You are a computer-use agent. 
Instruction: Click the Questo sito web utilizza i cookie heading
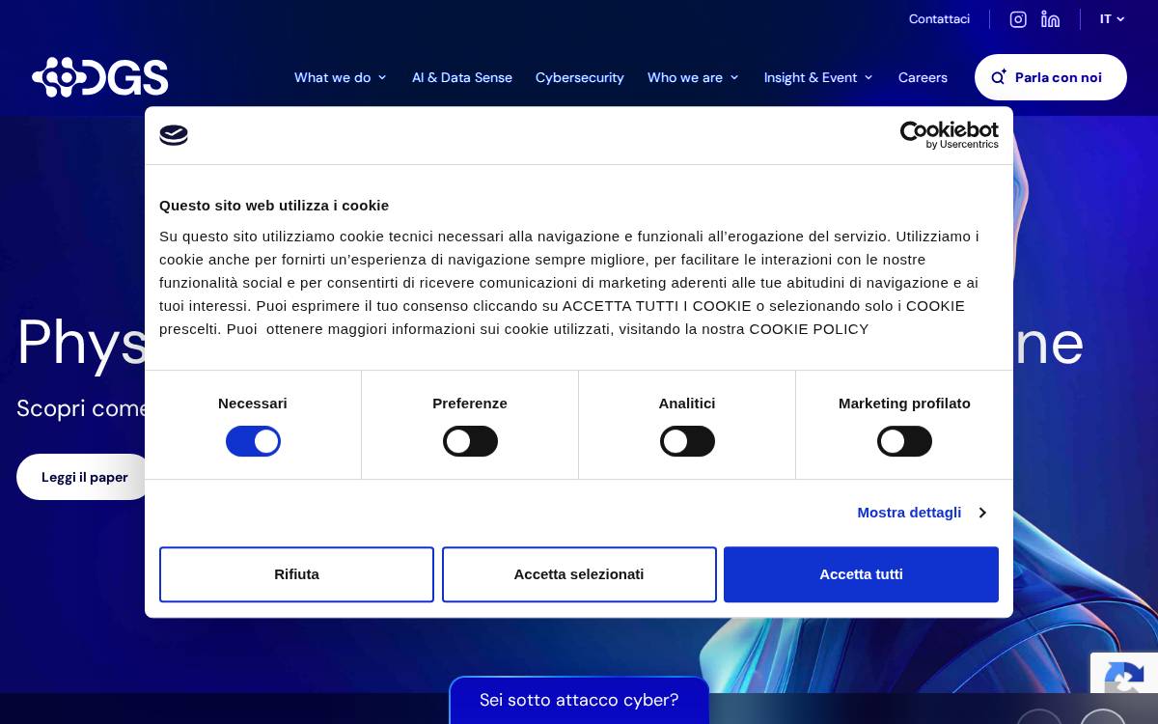[x=274, y=206]
